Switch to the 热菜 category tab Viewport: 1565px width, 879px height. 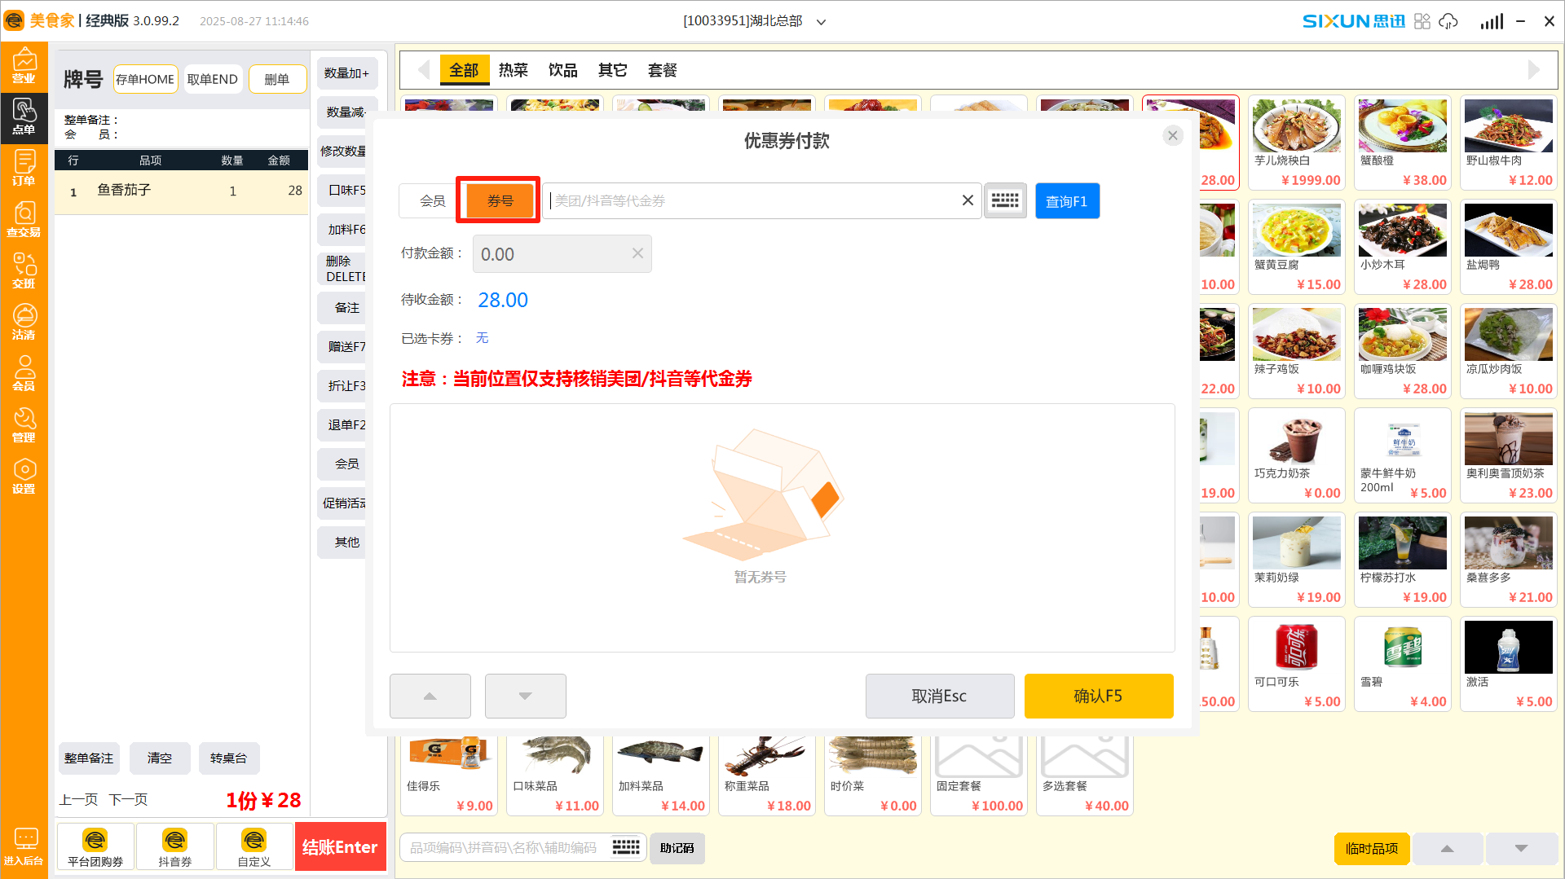513,70
